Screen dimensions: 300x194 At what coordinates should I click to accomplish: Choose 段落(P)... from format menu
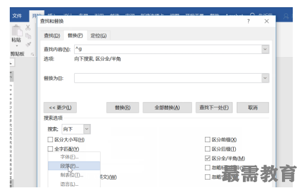[74, 166]
